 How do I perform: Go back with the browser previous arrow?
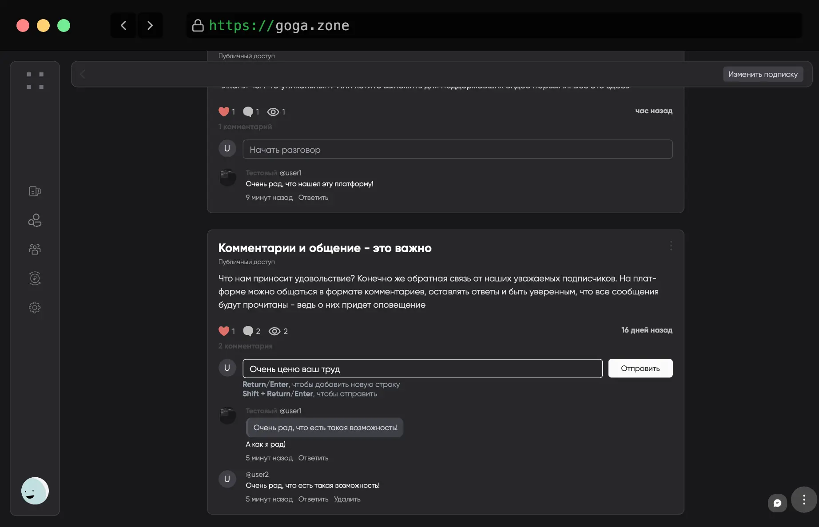[x=123, y=26]
